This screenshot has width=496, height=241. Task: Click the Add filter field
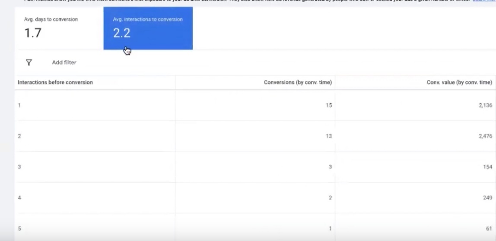pyautogui.click(x=64, y=63)
